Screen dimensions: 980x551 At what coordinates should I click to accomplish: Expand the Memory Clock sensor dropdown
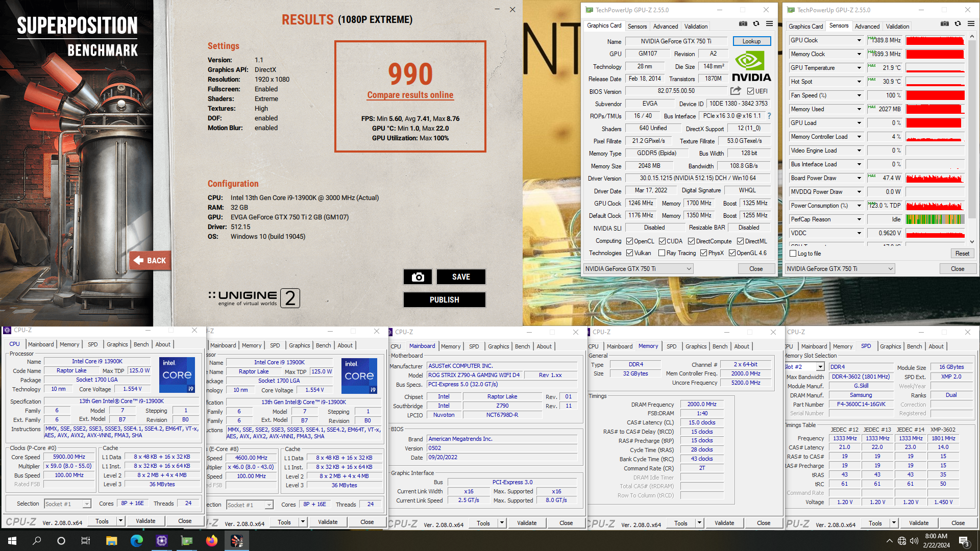click(859, 54)
